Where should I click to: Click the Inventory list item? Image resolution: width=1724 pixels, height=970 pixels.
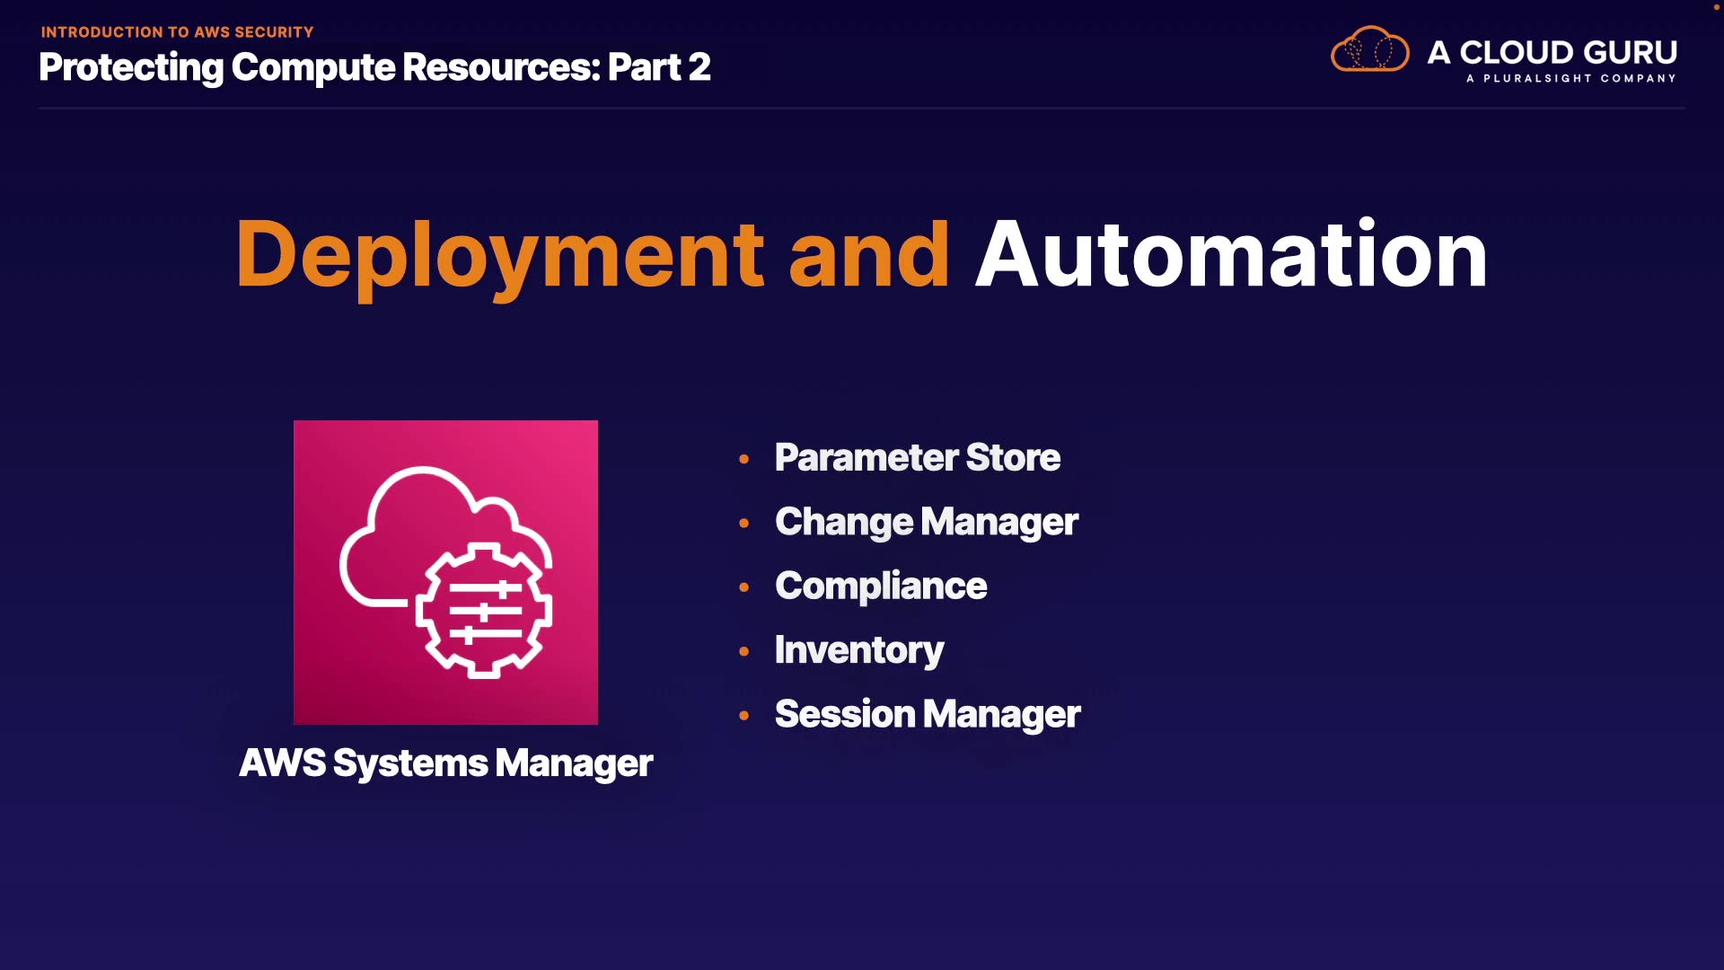pos(858,650)
